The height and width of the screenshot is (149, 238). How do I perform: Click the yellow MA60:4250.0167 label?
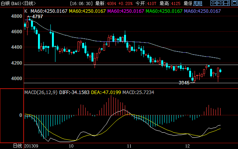click(x=87, y=11)
